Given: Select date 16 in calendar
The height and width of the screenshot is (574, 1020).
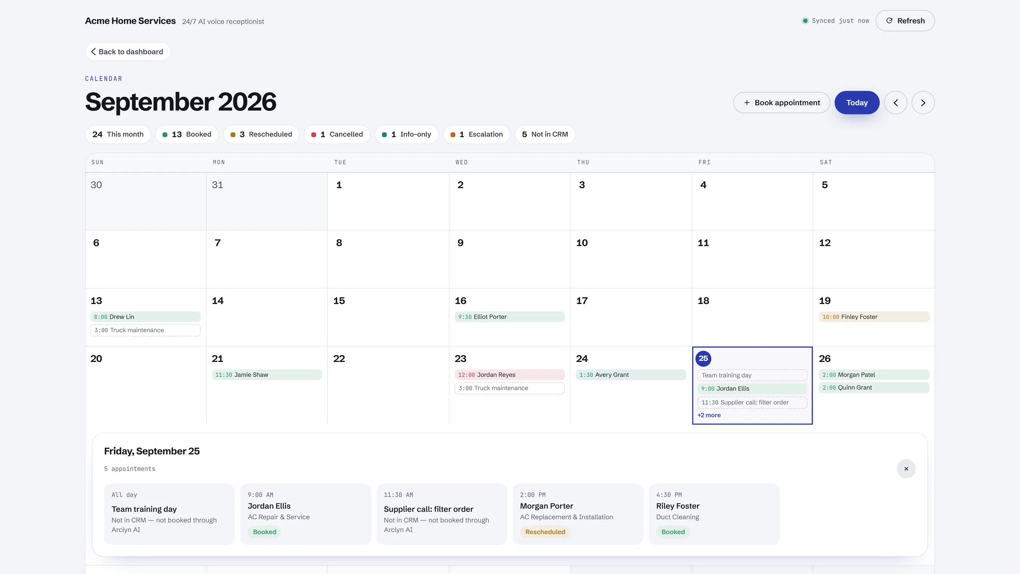Looking at the screenshot, I should 460,301.
